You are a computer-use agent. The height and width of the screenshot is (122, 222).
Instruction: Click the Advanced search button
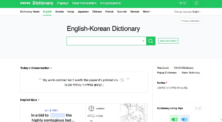point(168,41)
